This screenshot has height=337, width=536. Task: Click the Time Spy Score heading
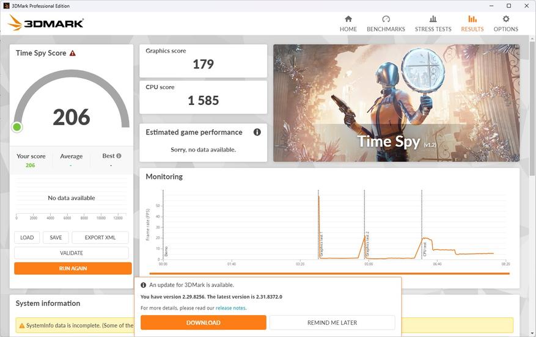coord(41,53)
